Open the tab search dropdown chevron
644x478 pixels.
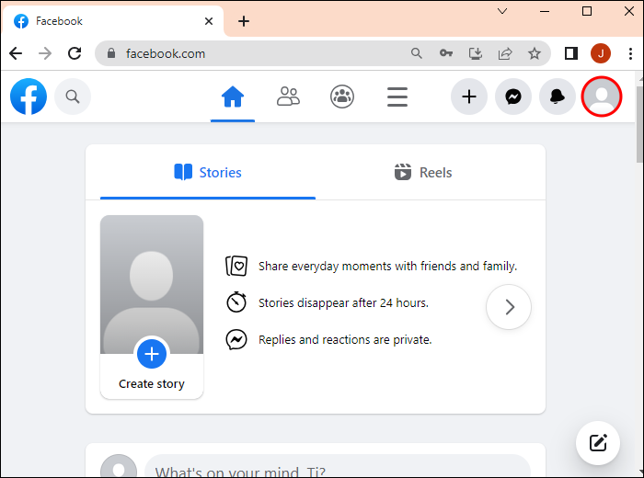(x=502, y=11)
